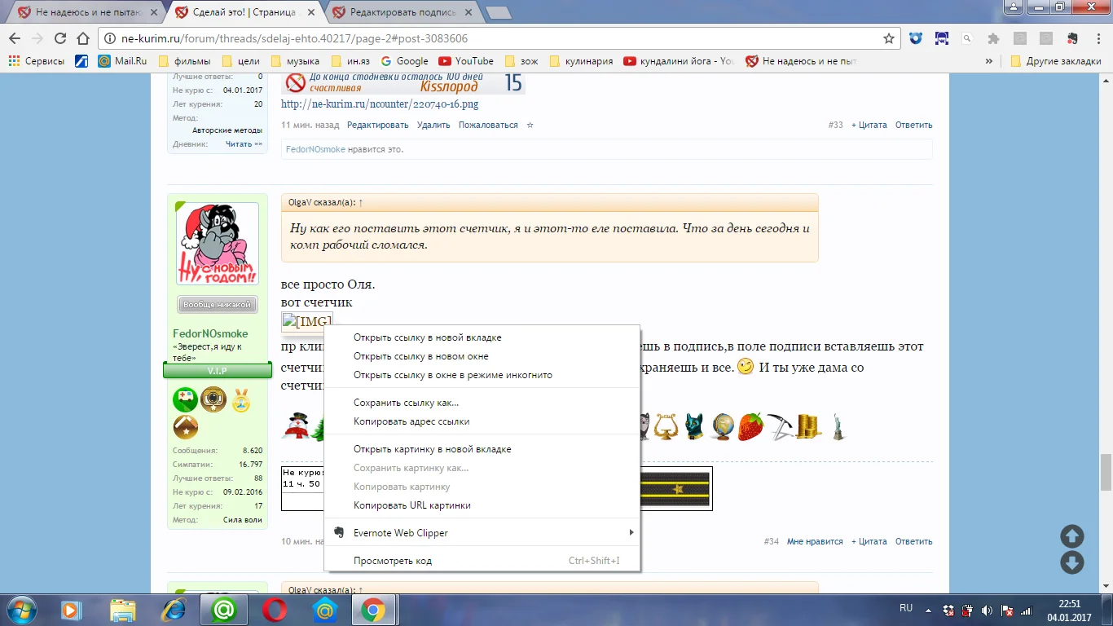The image size is (1113, 626).
Task: Select 'Просмотреть код' menu entry
Action: click(x=393, y=561)
